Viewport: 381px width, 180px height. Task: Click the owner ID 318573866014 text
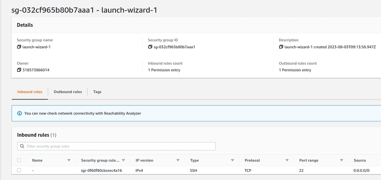[x=36, y=70]
